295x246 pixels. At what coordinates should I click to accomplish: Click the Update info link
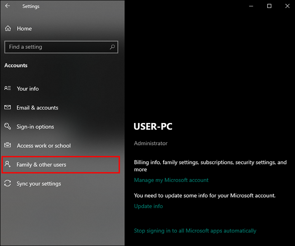(148, 206)
